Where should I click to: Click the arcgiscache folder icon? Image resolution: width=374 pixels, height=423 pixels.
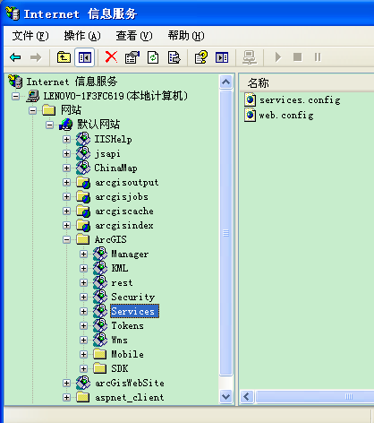click(x=83, y=211)
